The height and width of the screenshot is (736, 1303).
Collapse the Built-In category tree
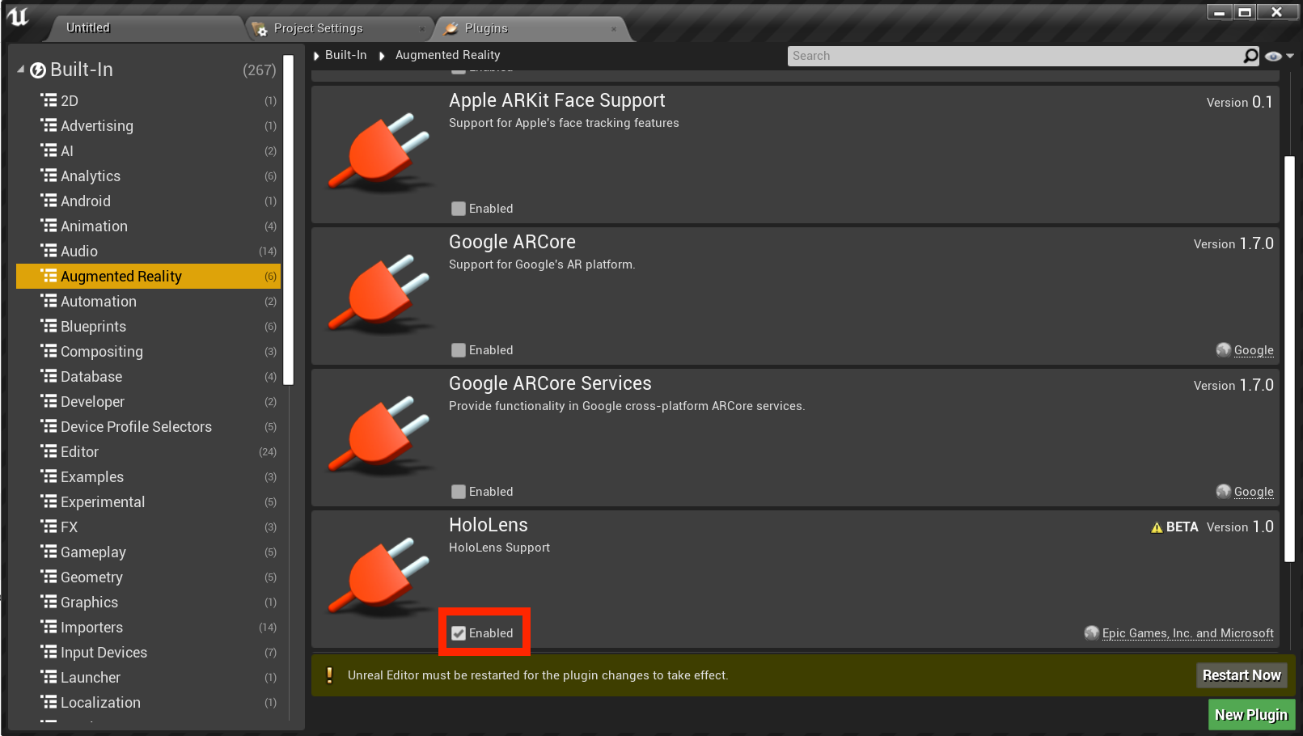(20, 70)
